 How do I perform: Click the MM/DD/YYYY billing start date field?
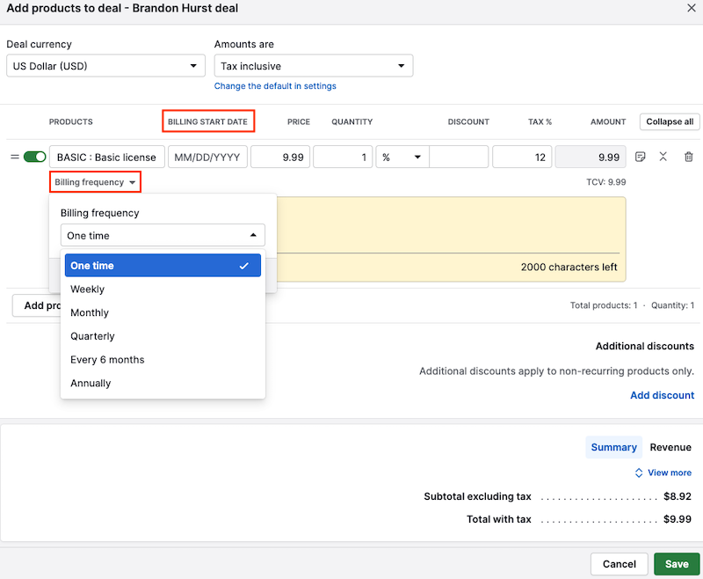208,156
